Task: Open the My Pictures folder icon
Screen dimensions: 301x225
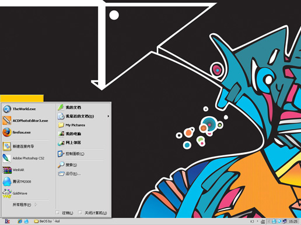Action: coord(61,125)
